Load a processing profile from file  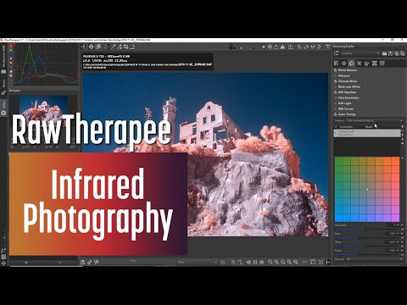(x=384, y=53)
